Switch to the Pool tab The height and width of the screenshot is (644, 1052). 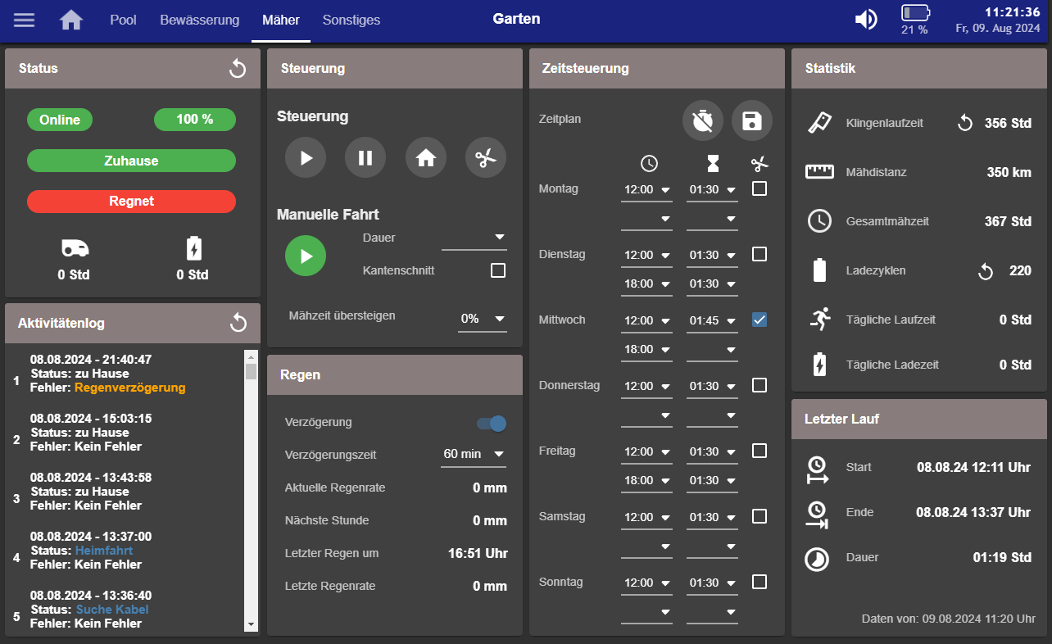tap(124, 20)
